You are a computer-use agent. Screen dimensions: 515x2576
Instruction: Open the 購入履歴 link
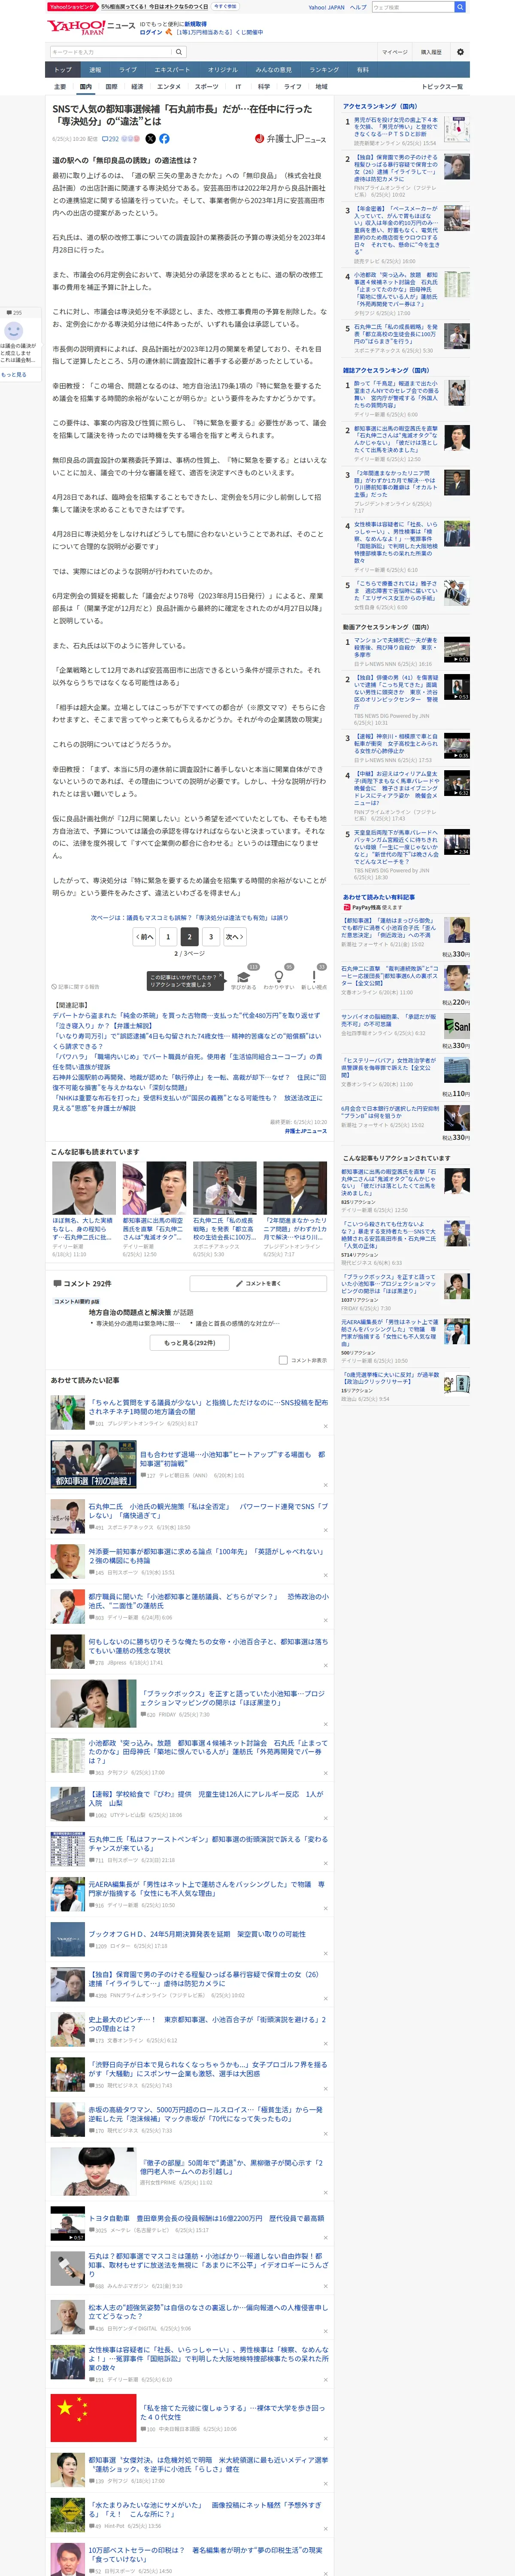pyautogui.click(x=431, y=52)
